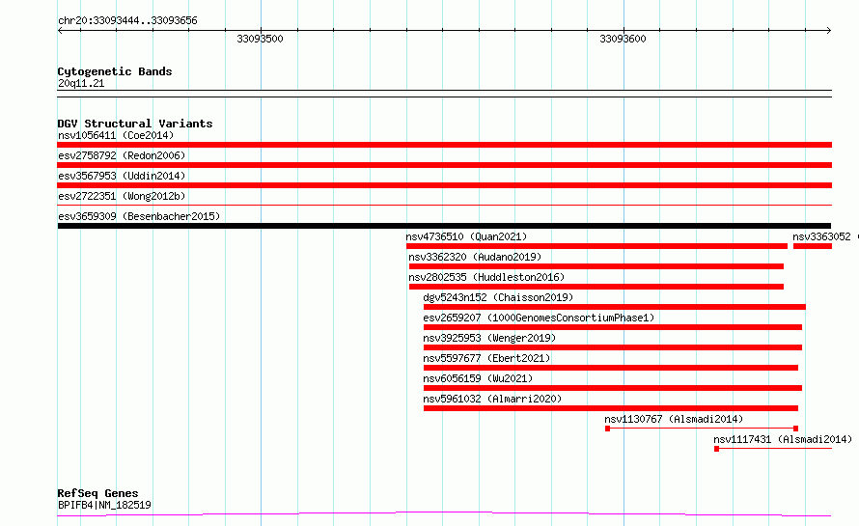Screen dimensions: 859x526
Task: Click the 33093600 ruler position label
Action: 623,39
